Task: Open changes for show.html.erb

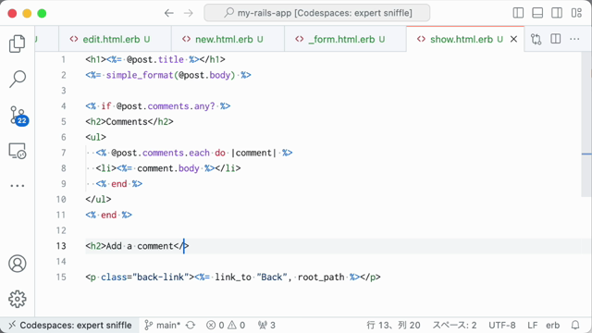Action: pyautogui.click(x=536, y=39)
